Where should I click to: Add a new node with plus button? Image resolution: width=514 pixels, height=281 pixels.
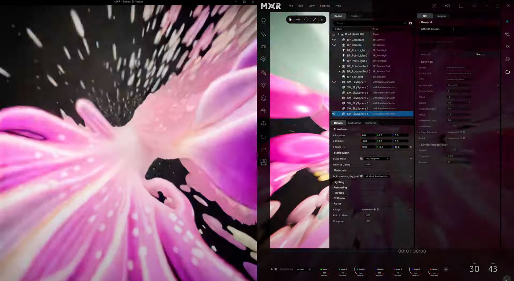coord(446,269)
